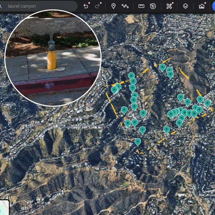Select the northernmost teal placemark pin
215x215 pixels.
162,67
